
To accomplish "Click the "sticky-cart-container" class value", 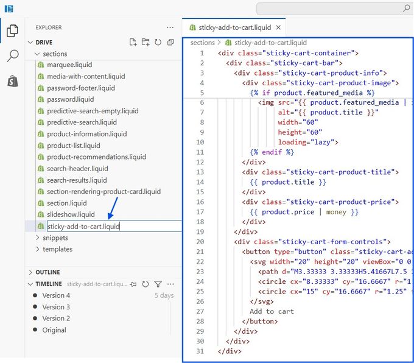I will [309, 53].
